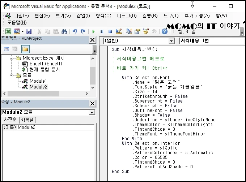
Task: Click the (이름) Module2 property value field
Action: tap(56, 127)
